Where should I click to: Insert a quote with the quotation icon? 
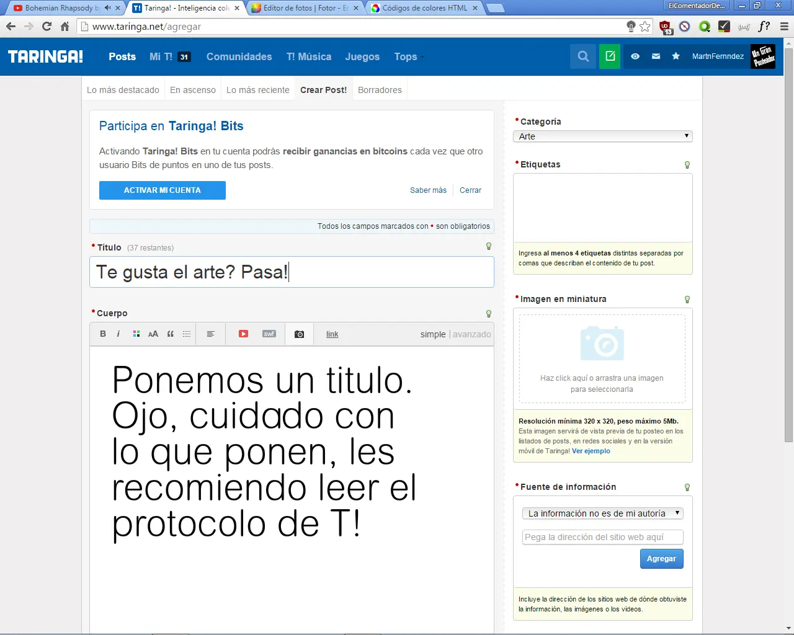[x=171, y=334]
